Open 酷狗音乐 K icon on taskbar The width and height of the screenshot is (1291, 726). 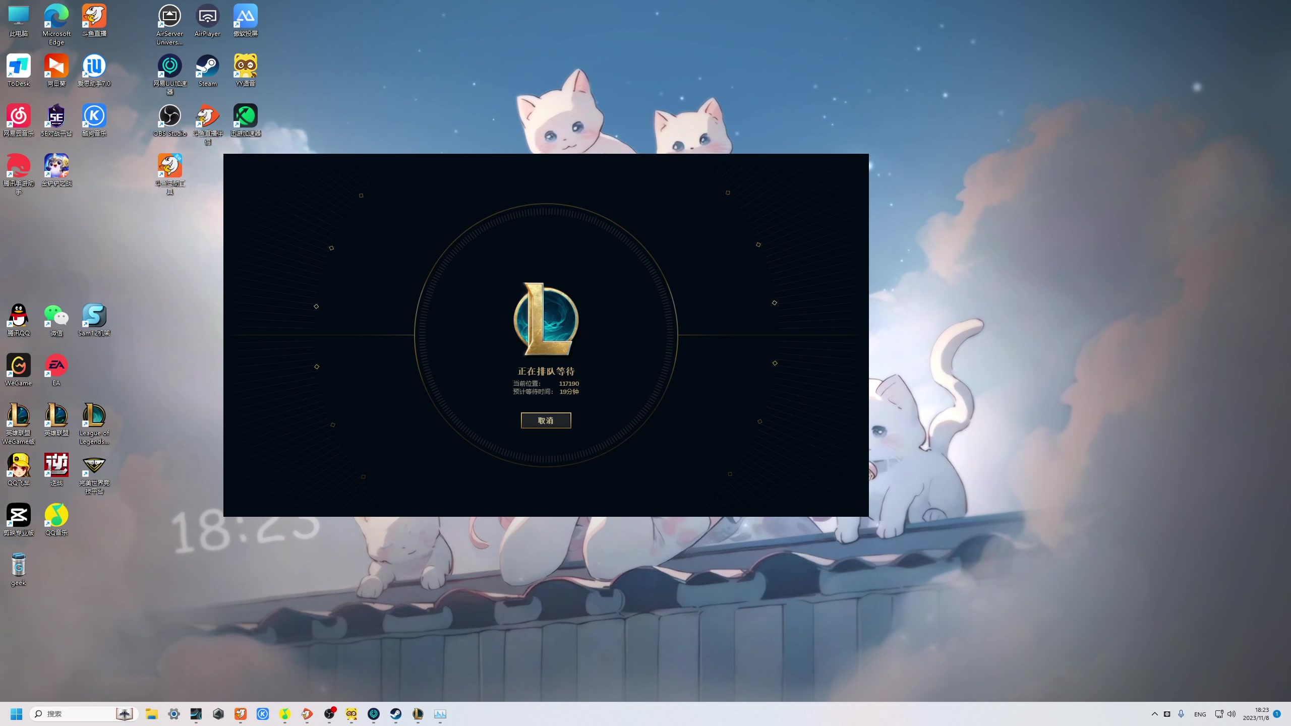(x=263, y=714)
